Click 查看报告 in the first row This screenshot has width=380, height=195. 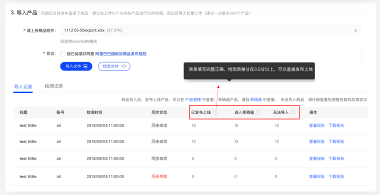pyautogui.click(x=316, y=125)
